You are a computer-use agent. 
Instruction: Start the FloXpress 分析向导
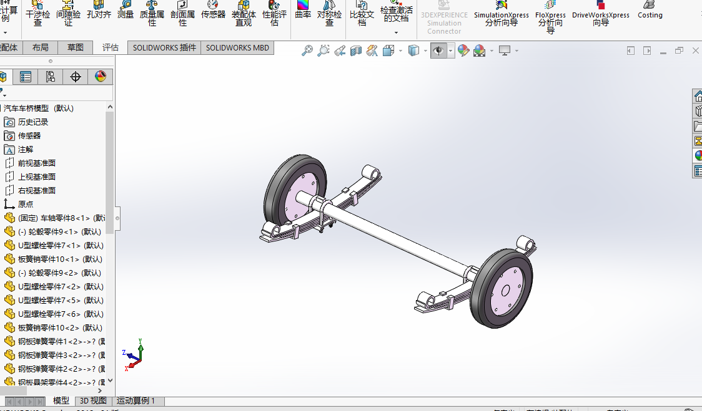550,17
